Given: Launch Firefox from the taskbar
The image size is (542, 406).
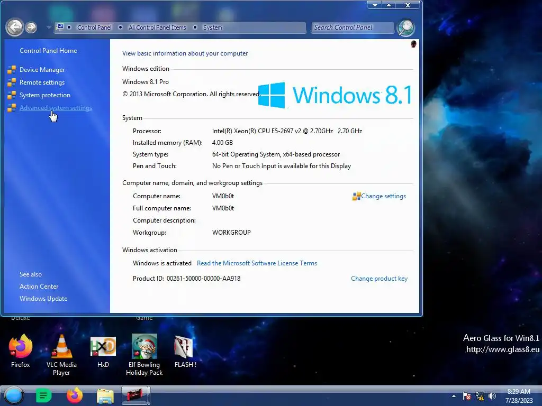Looking at the screenshot, I should pos(74,395).
